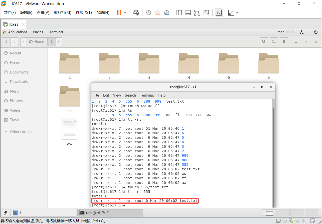This screenshot has width=322, height=224.
Task: Click the terminal window's vertical scrollbar
Action: pyautogui.click(x=273, y=157)
